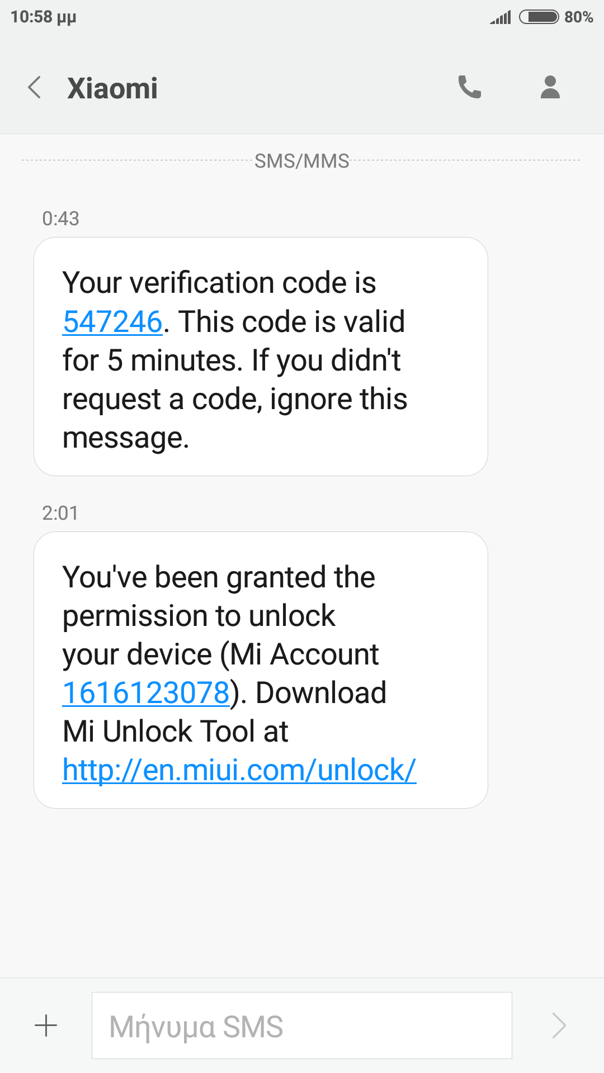
Task: Tap the Xiaomi conversation title
Action: point(112,88)
